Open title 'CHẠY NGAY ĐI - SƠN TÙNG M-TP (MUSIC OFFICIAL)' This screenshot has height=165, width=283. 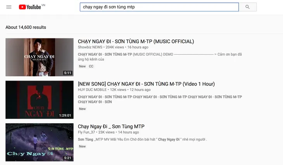click(136, 41)
